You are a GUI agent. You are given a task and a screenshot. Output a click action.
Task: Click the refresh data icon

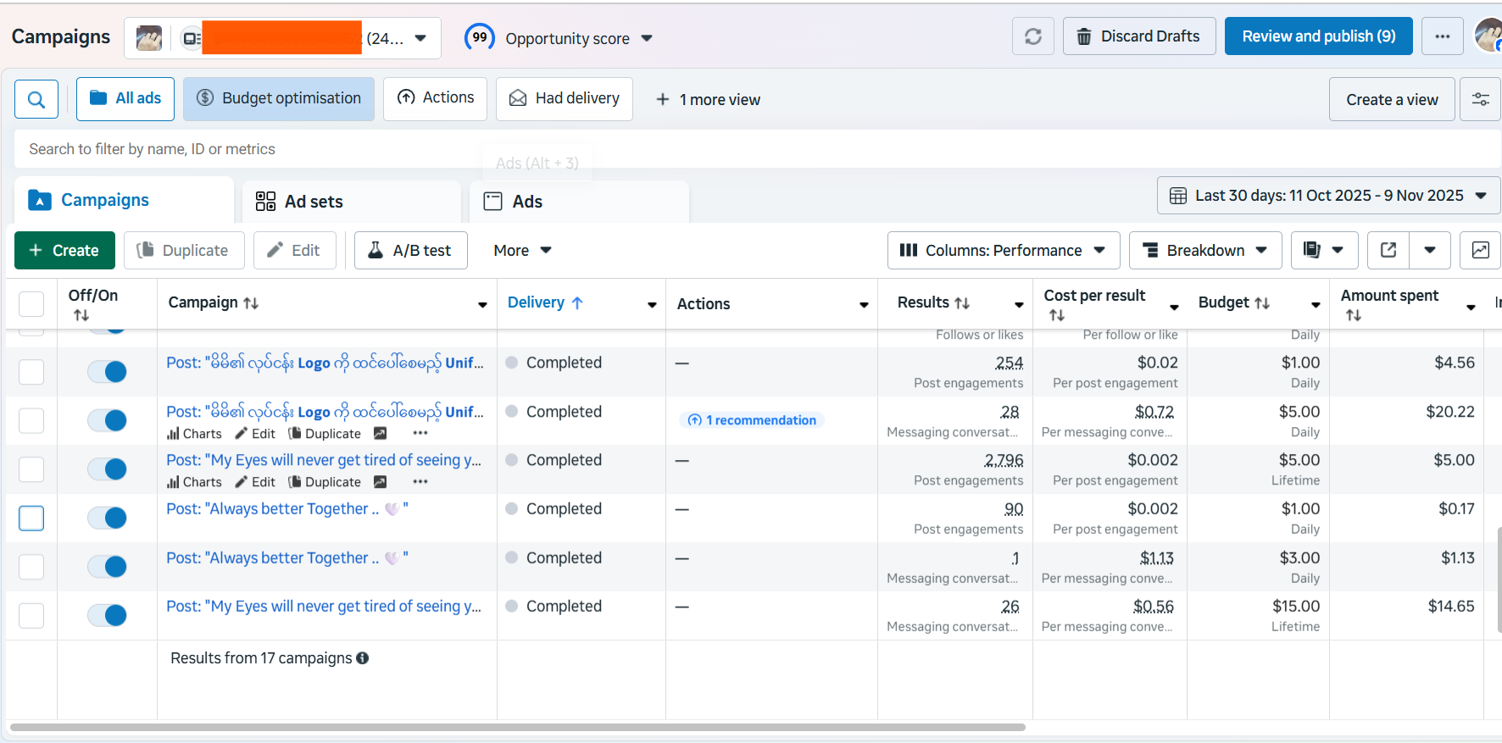(1032, 36)
